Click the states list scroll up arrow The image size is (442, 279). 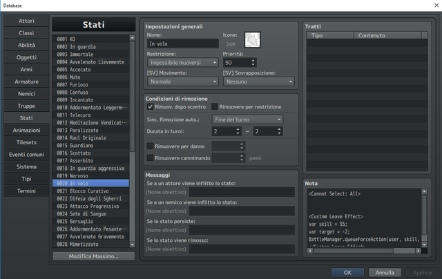[132, 38]
